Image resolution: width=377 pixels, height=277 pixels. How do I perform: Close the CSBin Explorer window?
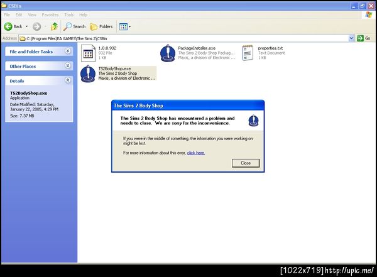371,6
